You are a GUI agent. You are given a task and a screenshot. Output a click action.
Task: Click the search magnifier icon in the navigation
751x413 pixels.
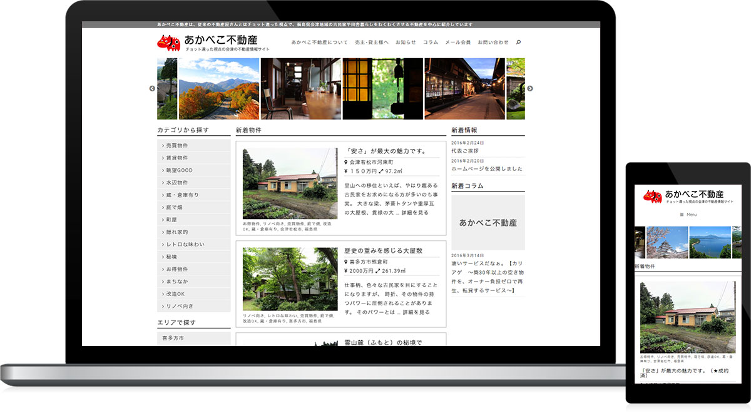click(518, 41)
